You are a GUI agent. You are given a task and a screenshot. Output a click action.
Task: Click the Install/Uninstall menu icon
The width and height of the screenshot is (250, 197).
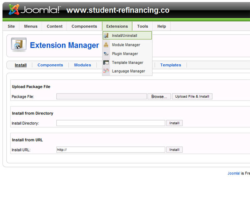tap(106, 35)
